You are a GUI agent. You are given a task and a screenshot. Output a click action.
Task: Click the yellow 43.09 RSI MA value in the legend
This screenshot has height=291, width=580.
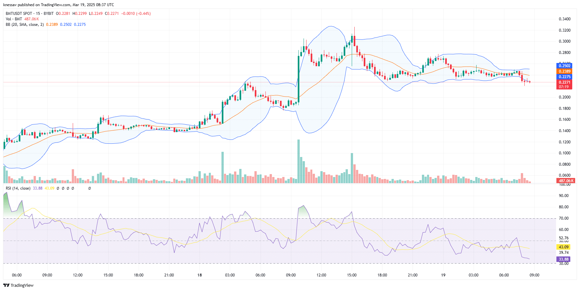49,188
